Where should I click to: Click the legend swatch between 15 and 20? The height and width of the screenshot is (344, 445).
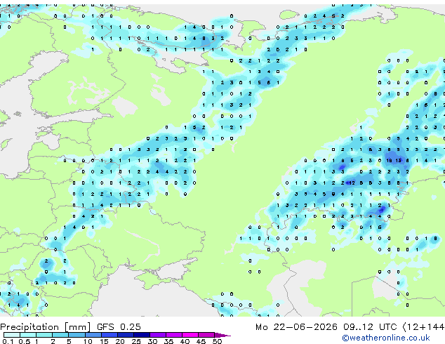click(109, 335)
